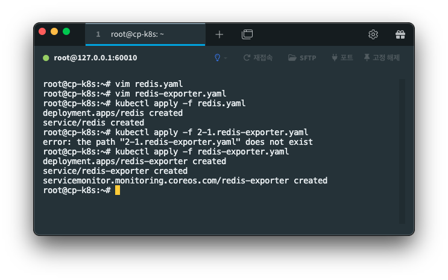Viewport: 448px width, 280px height.
Task: Expand the dropdown arrow beside the lightbulb
Action: [x=226, y=58]
